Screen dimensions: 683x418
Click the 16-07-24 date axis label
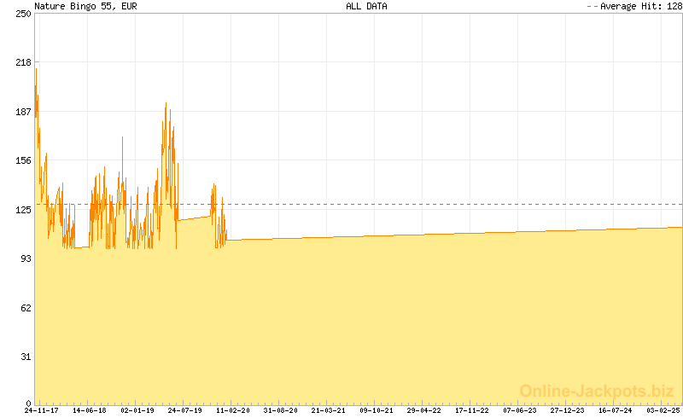[615, 410]
